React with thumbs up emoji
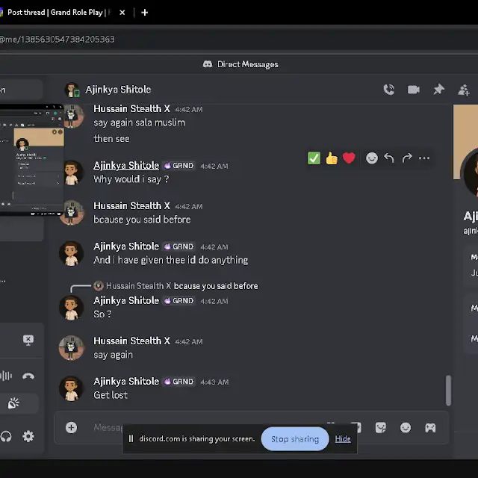This screenshot has width=478, height=478. point(331,158)
